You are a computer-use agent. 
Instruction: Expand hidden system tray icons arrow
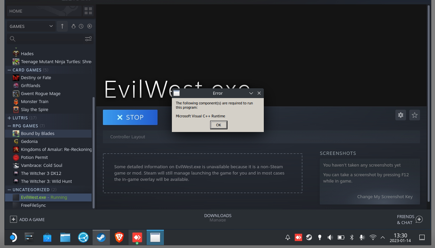coord(383,237)
